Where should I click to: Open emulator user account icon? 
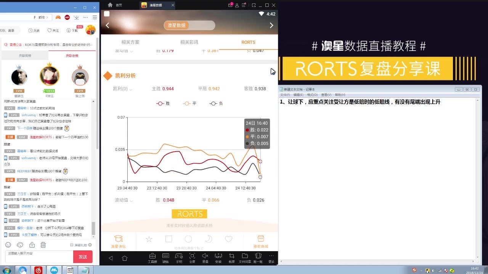tap(237, 5)
